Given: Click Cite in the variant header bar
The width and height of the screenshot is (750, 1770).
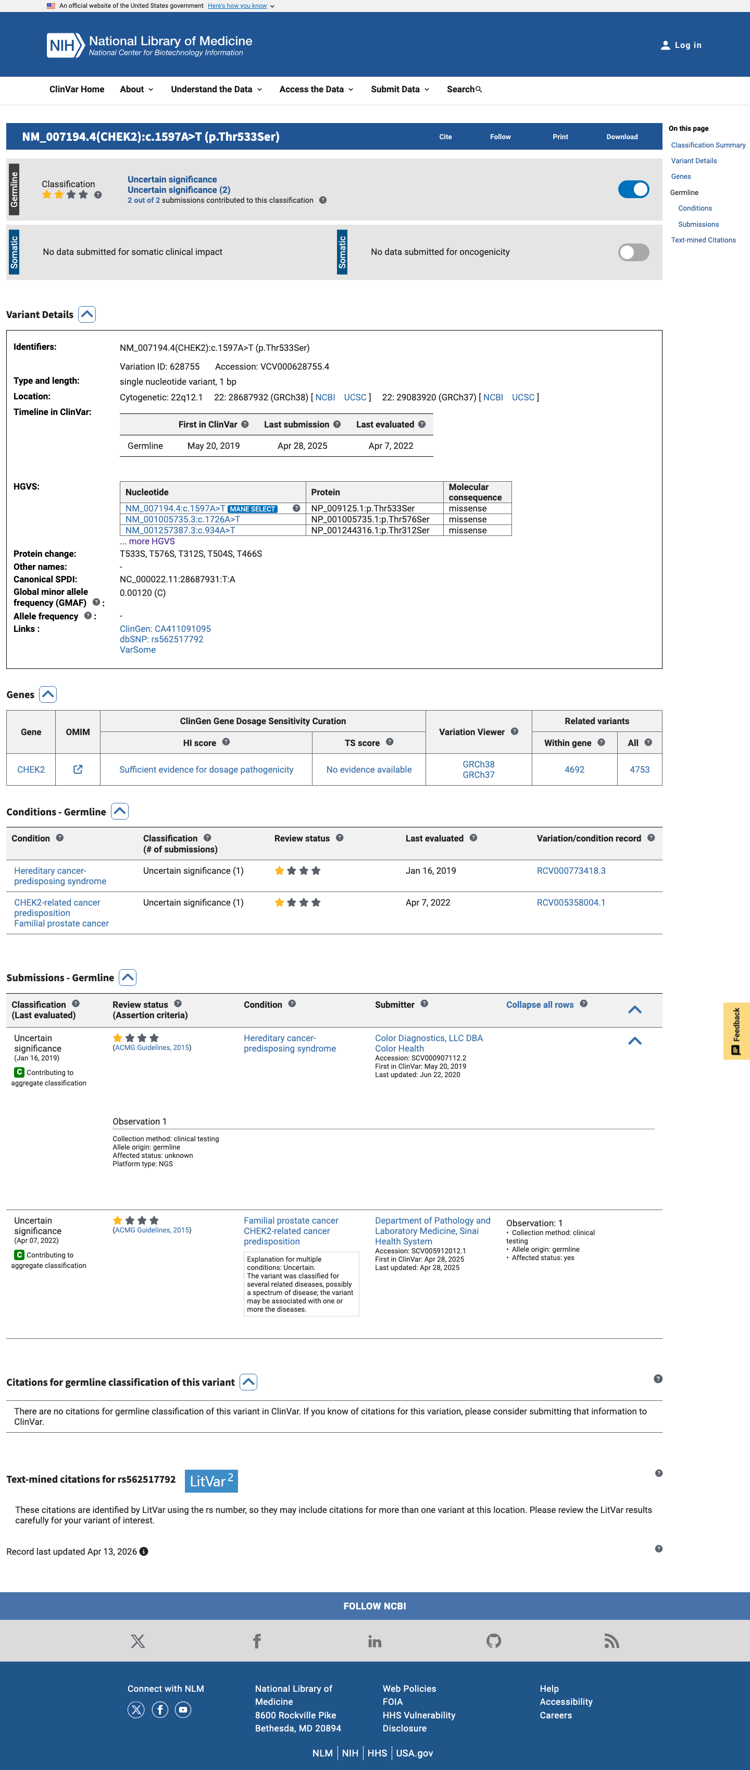Looking at the screenshot, I should [x=445, y=137].
